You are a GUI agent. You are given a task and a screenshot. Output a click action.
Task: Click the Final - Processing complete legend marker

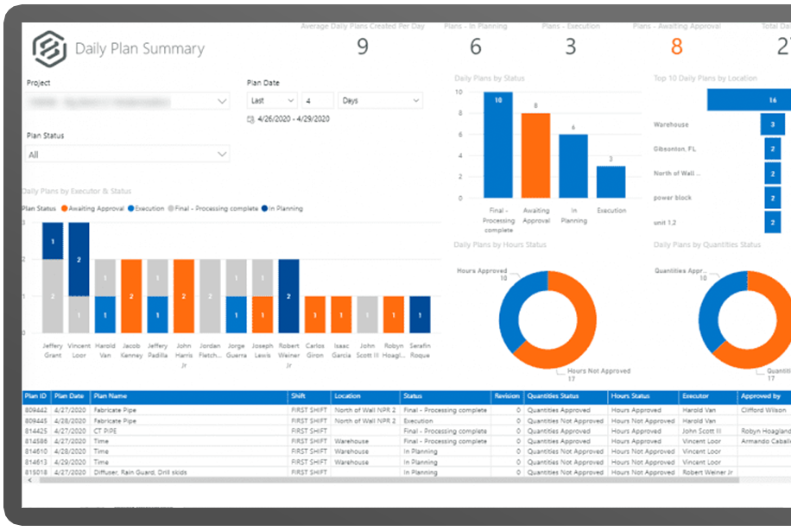coord(171,208)
